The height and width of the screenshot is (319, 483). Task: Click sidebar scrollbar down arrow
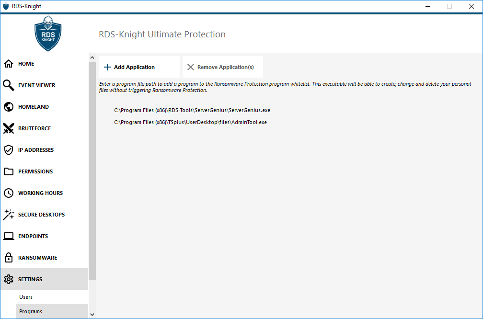pyautogui.click(x=92, y=315)
